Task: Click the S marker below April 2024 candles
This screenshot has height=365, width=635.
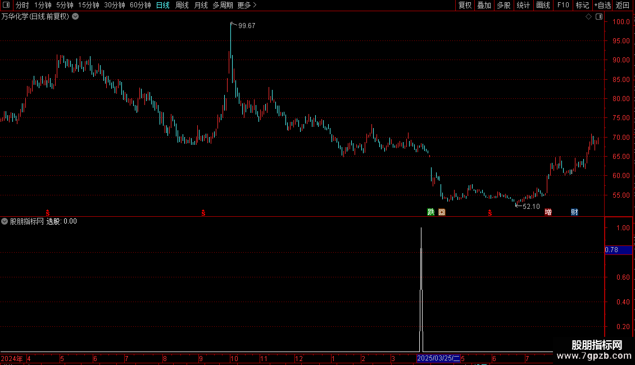Action: 48,213
